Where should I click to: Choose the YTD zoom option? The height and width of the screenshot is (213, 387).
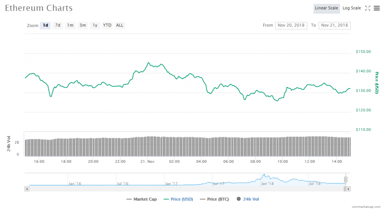[107, 25]
